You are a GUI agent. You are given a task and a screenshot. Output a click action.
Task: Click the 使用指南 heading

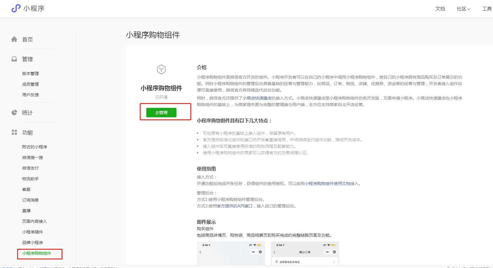point(206,169)
